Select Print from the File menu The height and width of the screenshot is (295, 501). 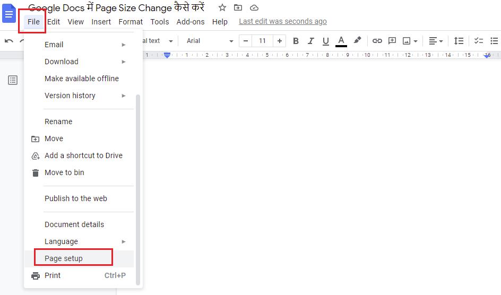(x=80, y=275)
